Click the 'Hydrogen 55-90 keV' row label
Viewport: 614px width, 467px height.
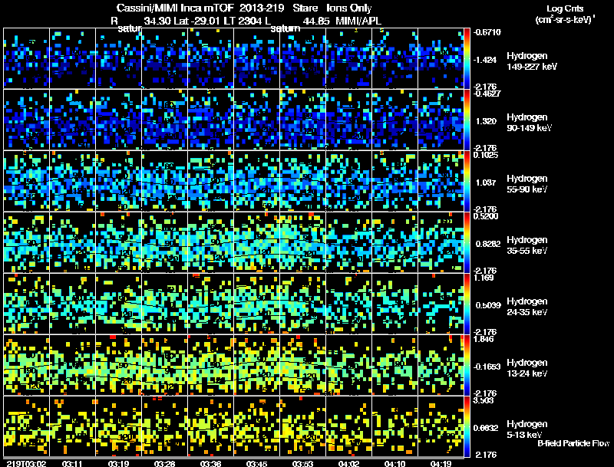[x=527, y=184]
